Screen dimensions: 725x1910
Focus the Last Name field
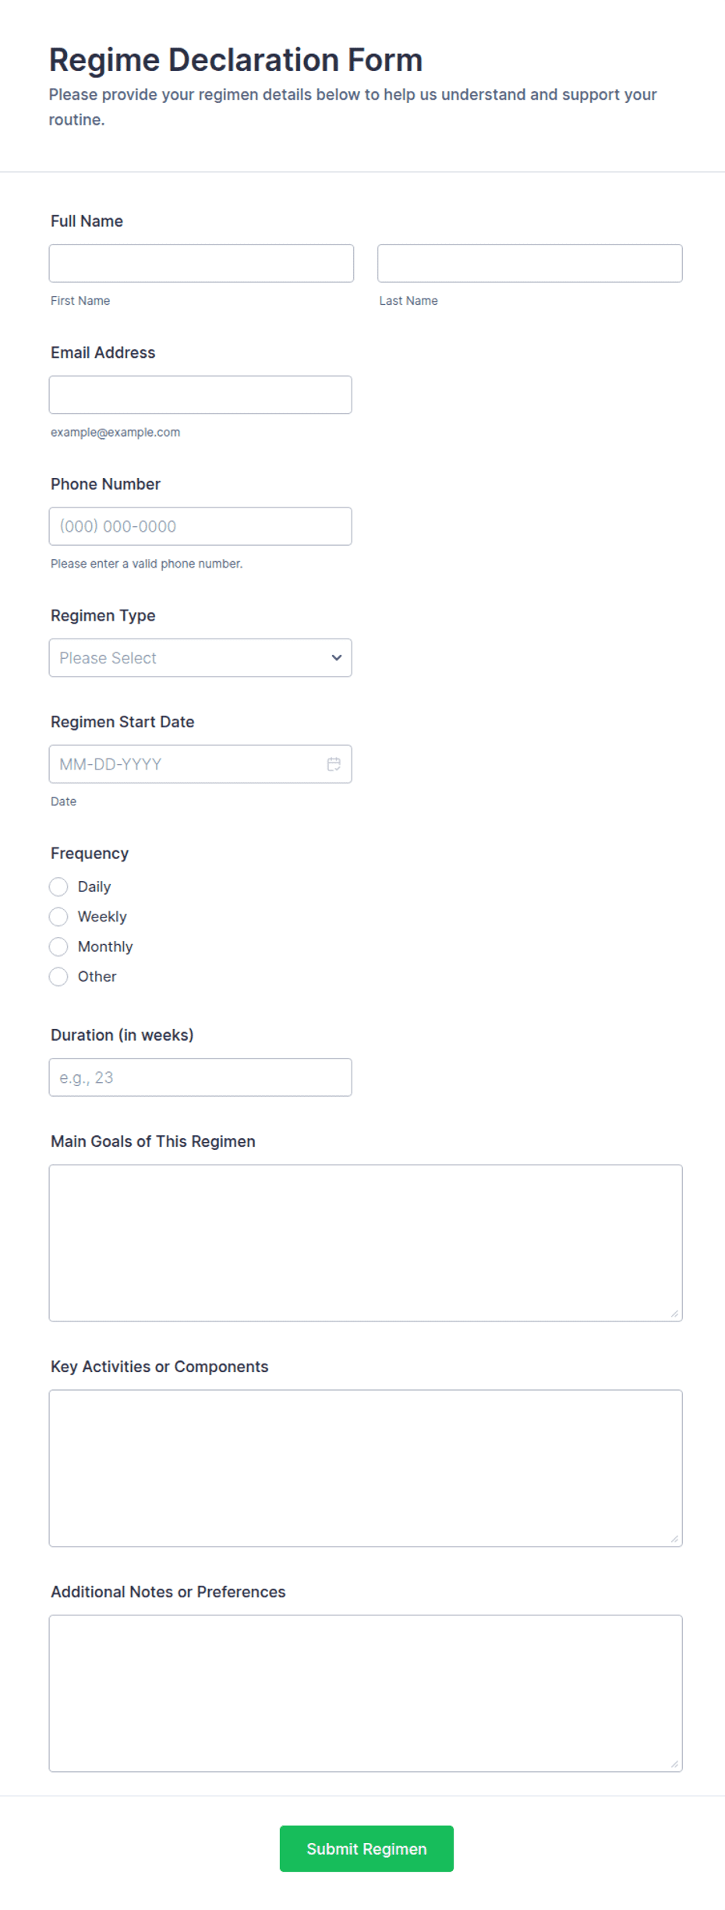530,264
